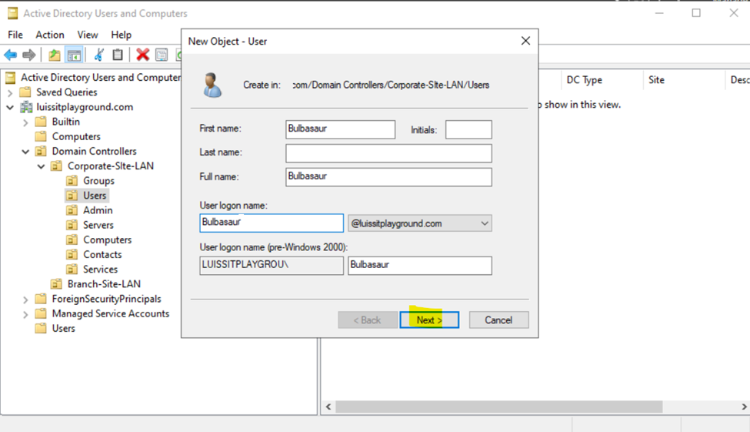This screenshot has width=750, height=432.
Task: Click the First name field containing Bulbasaur
Action: coord(341,129)
